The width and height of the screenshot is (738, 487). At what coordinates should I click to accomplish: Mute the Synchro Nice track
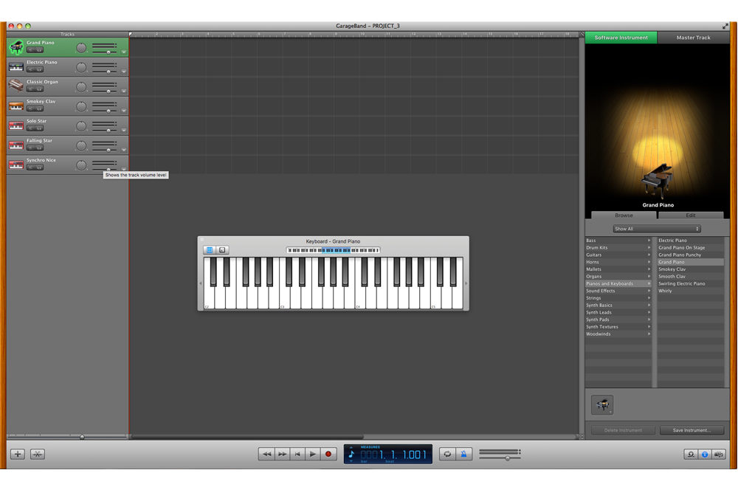31,167
